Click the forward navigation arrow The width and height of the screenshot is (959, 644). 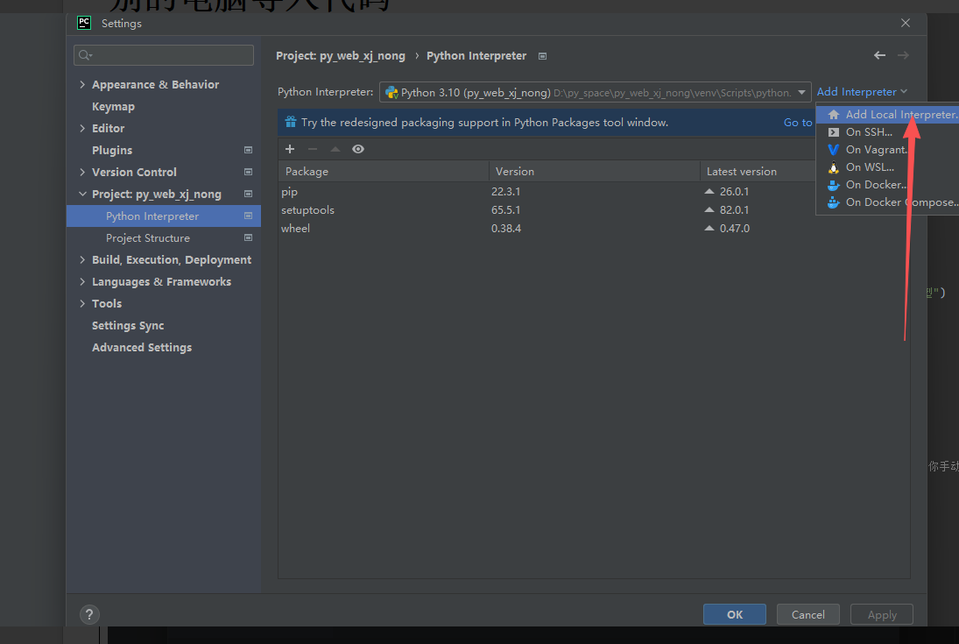click(903, 55)
